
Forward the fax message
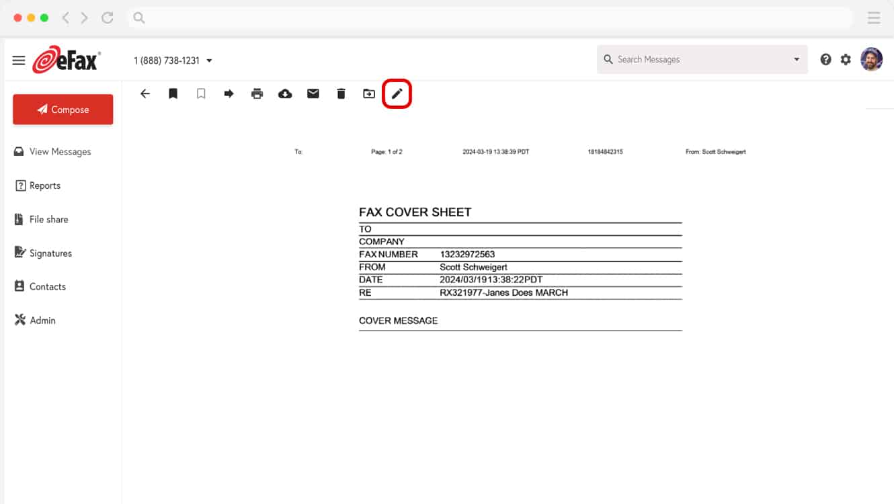(229, 93)
